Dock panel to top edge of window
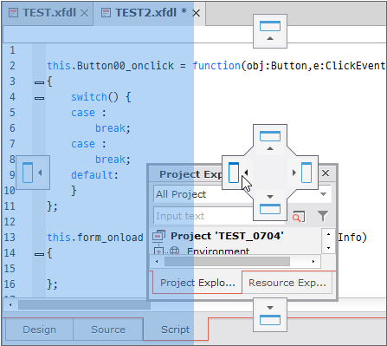The height and width of the screenshot is (346, 387). (x=270, y=31)
